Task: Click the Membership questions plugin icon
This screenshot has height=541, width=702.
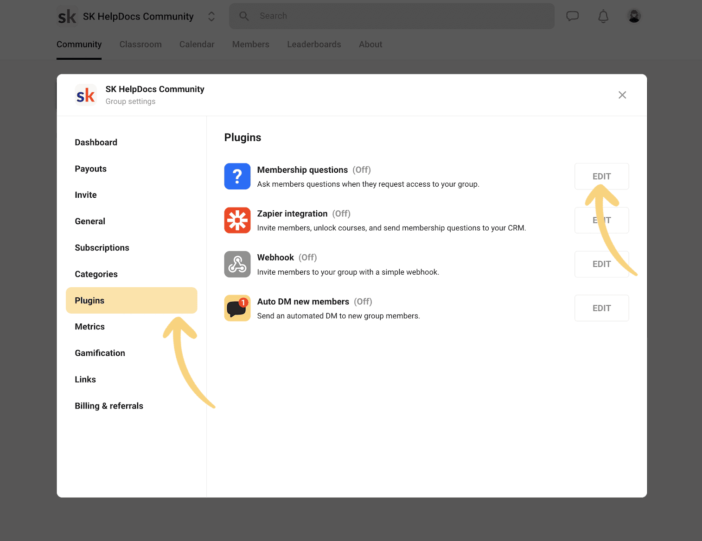Action: [237, 176]
